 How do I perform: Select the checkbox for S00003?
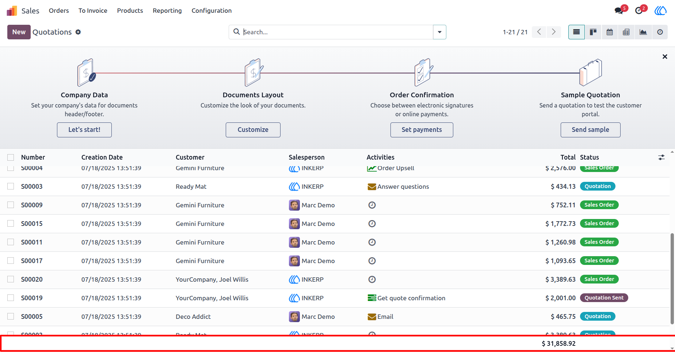click(11, 186)
